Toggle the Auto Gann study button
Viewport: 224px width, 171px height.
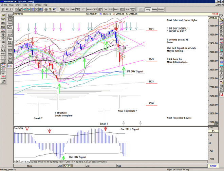coord(10,16)
